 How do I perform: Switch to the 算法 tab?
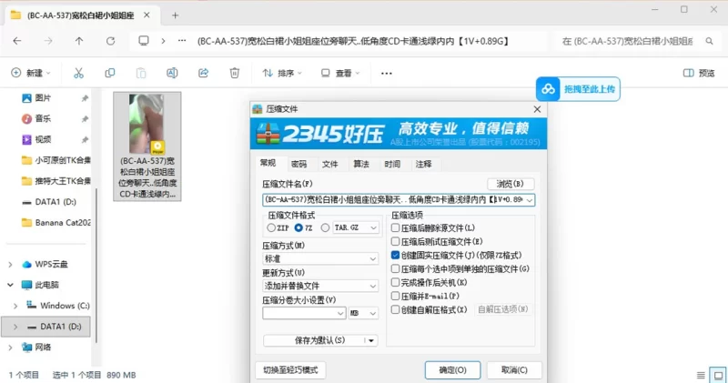(361, 164)
